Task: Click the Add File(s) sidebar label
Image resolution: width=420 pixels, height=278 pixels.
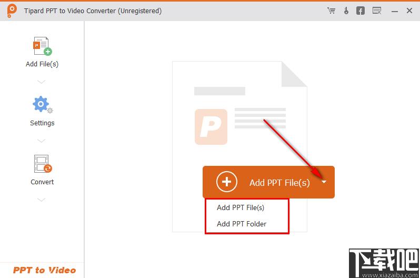Action: tap(42, 64)
